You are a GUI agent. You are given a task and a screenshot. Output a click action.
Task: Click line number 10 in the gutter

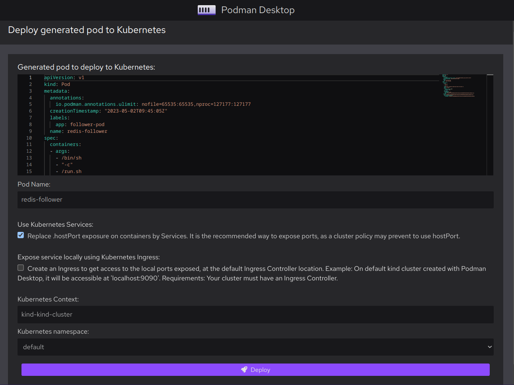click(x=29, y=138)
